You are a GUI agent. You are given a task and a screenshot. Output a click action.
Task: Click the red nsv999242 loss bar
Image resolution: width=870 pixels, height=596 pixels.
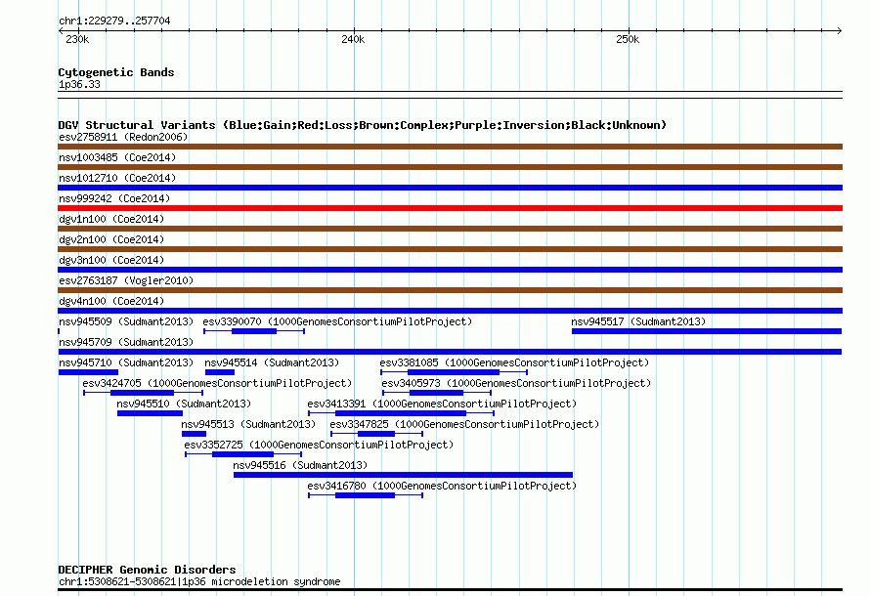[x=450, y=208]
